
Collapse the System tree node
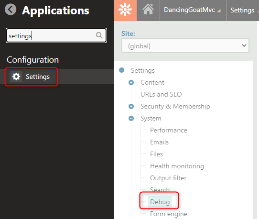click(131, 118)
